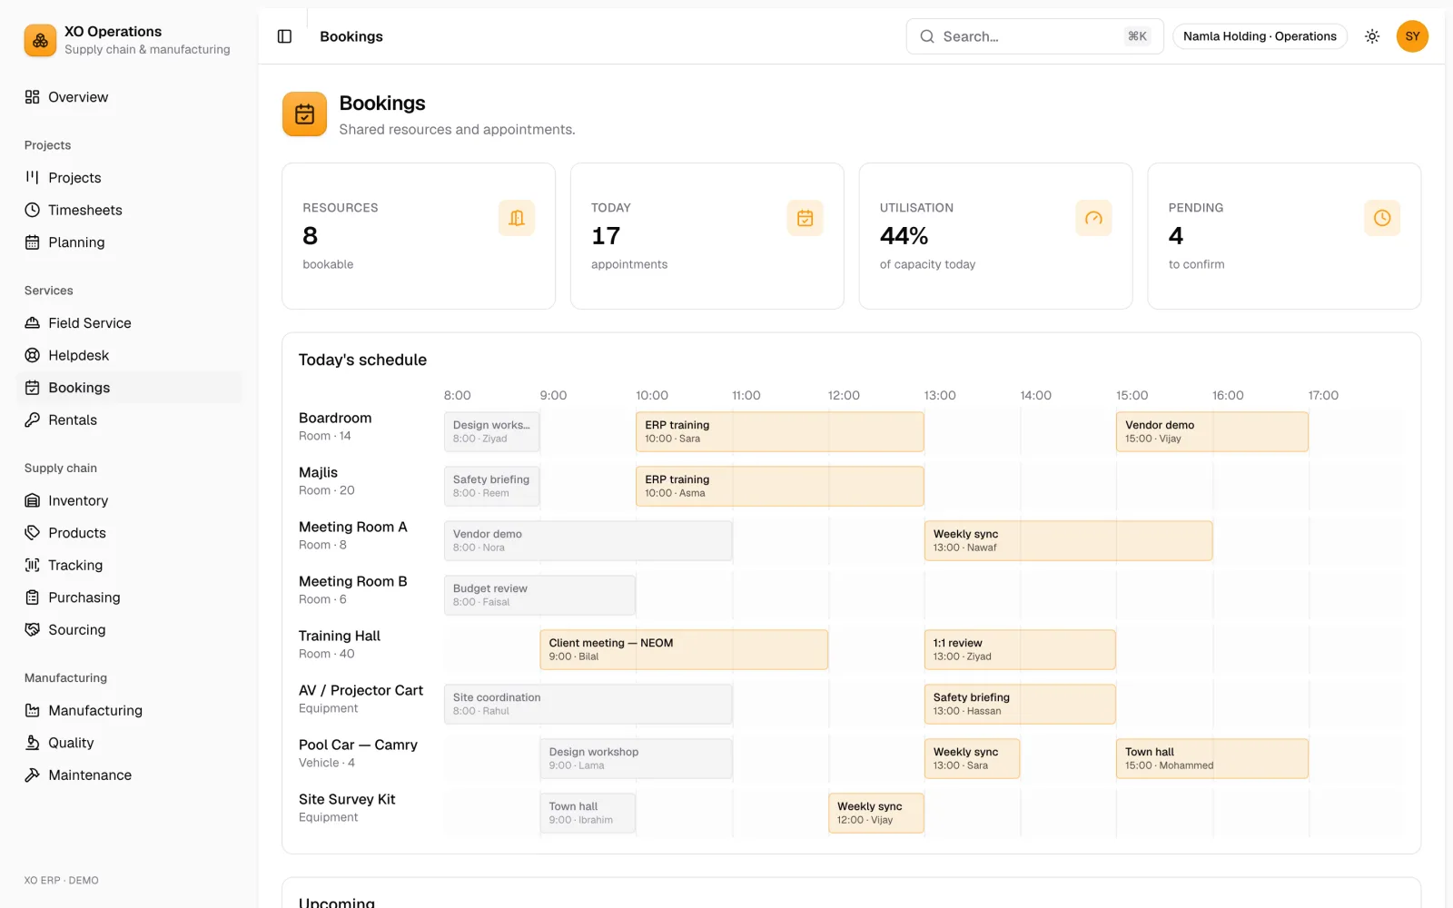Open the SY user avatar menu
Viewport: 1453px width, 908px height.
tap(1412, 36)
